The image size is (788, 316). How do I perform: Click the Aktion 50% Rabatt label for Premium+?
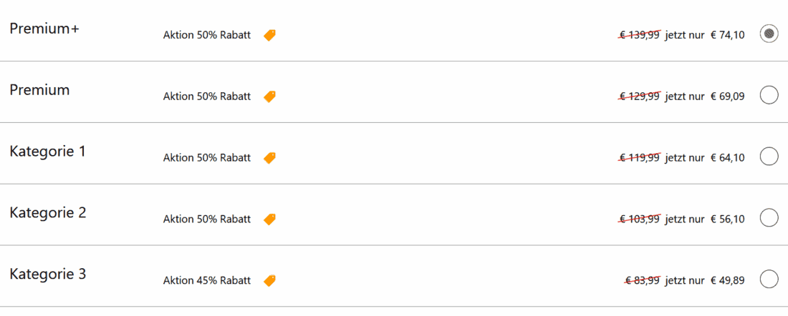pos(207,35)
